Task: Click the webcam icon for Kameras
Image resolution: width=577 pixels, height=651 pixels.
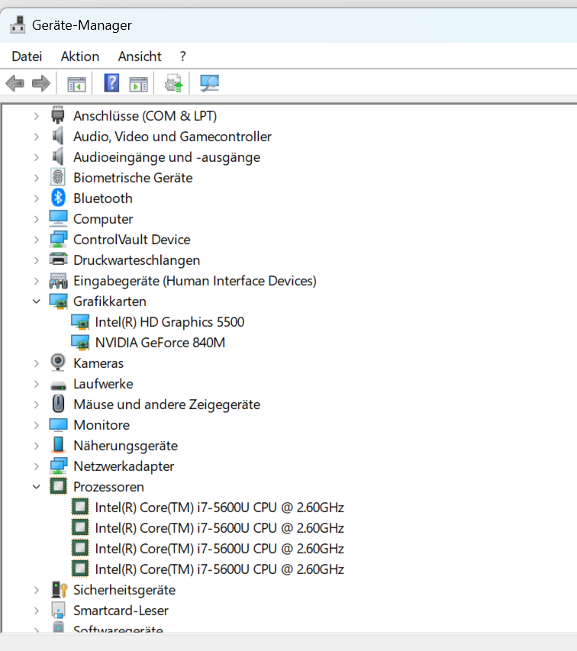Action: (x=58, y=363)
